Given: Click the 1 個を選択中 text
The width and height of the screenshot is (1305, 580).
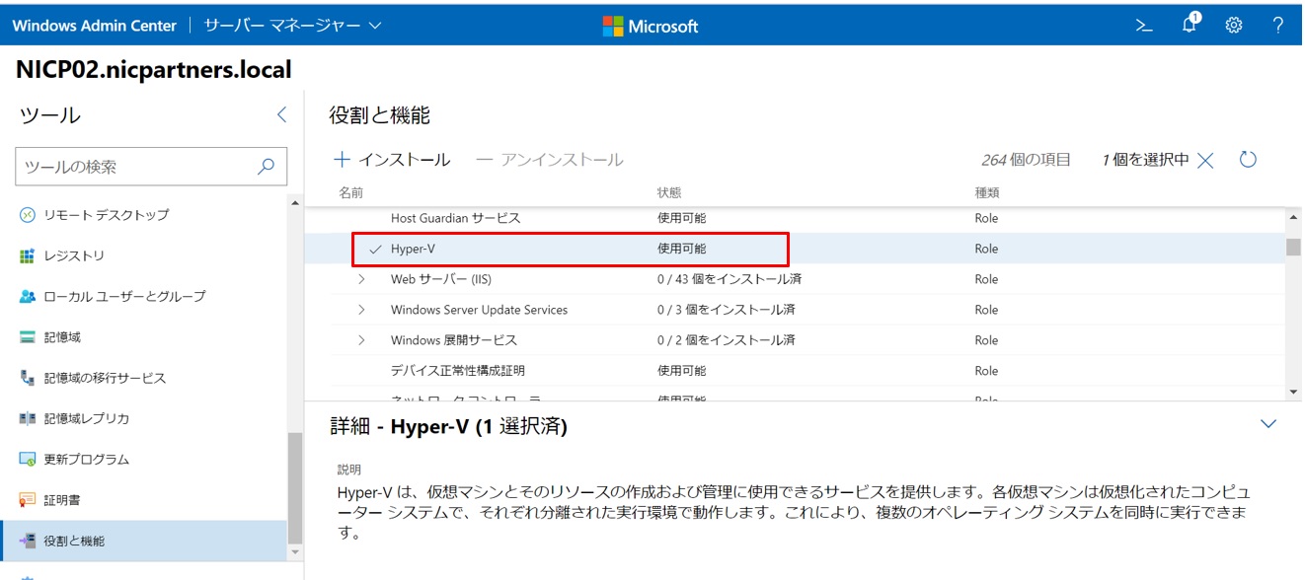Looking at the screenshot, I should 1145,160.
